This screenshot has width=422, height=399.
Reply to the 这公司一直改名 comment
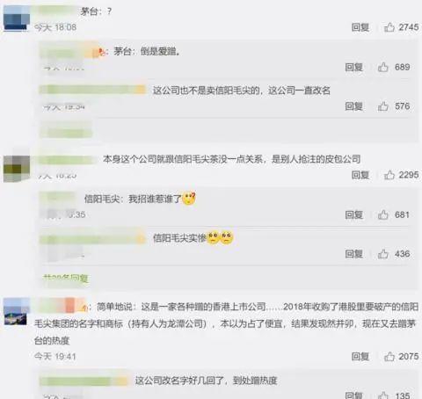click(x=353, y=106)
